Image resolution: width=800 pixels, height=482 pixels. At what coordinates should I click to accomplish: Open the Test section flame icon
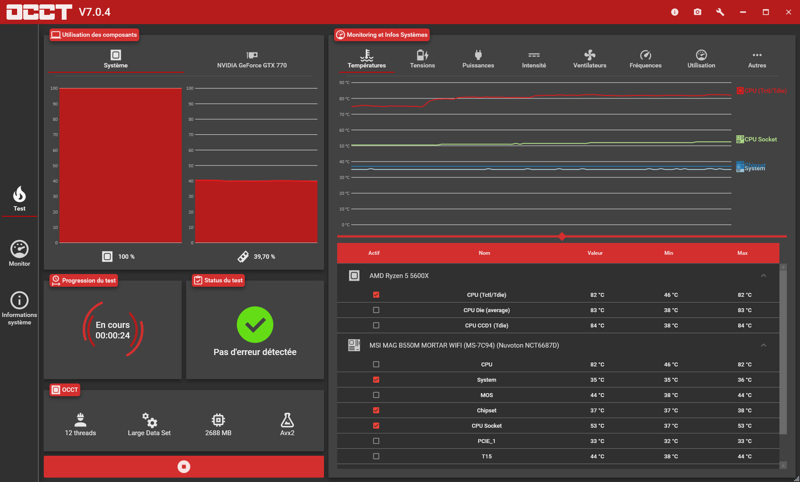pos(19,194)
